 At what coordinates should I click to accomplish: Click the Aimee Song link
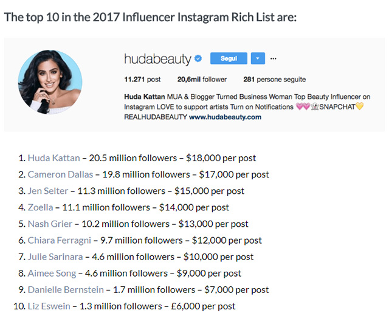coord(51,273)
